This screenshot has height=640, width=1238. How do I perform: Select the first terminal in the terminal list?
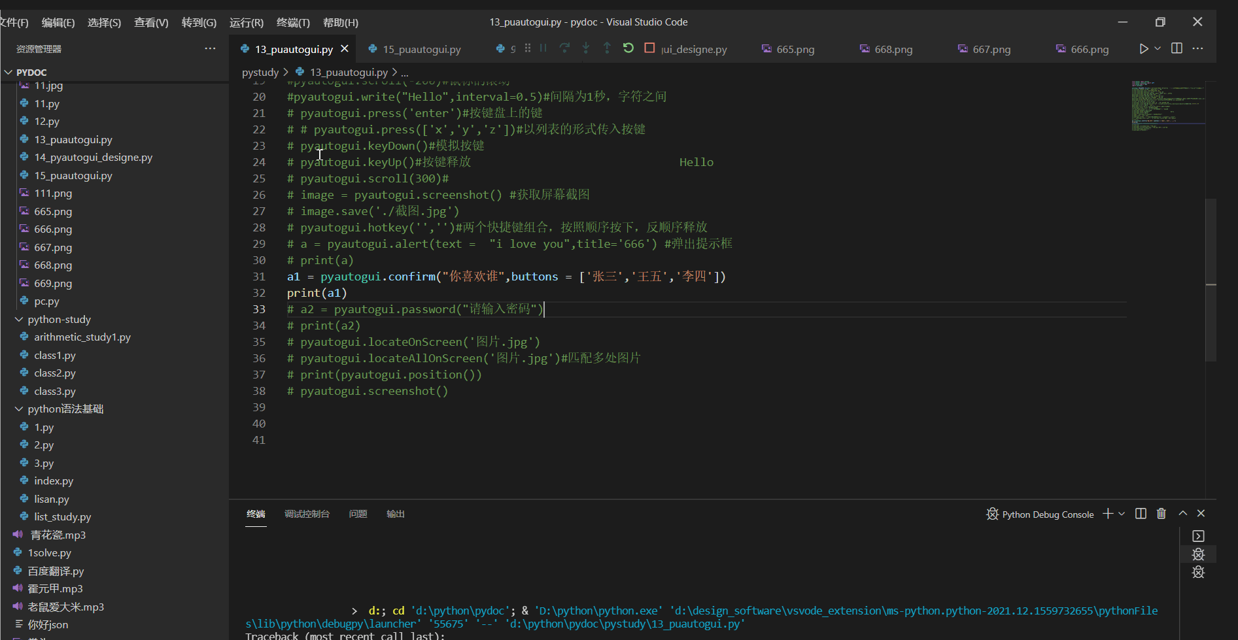coord(1198,536)
